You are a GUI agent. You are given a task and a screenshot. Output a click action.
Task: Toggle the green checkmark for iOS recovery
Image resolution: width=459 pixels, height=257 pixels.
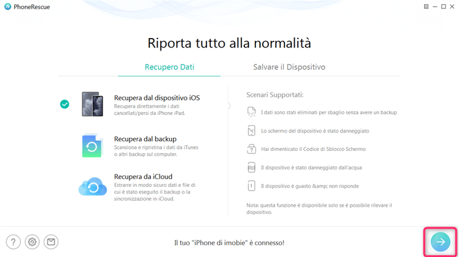tap(64, 104)
